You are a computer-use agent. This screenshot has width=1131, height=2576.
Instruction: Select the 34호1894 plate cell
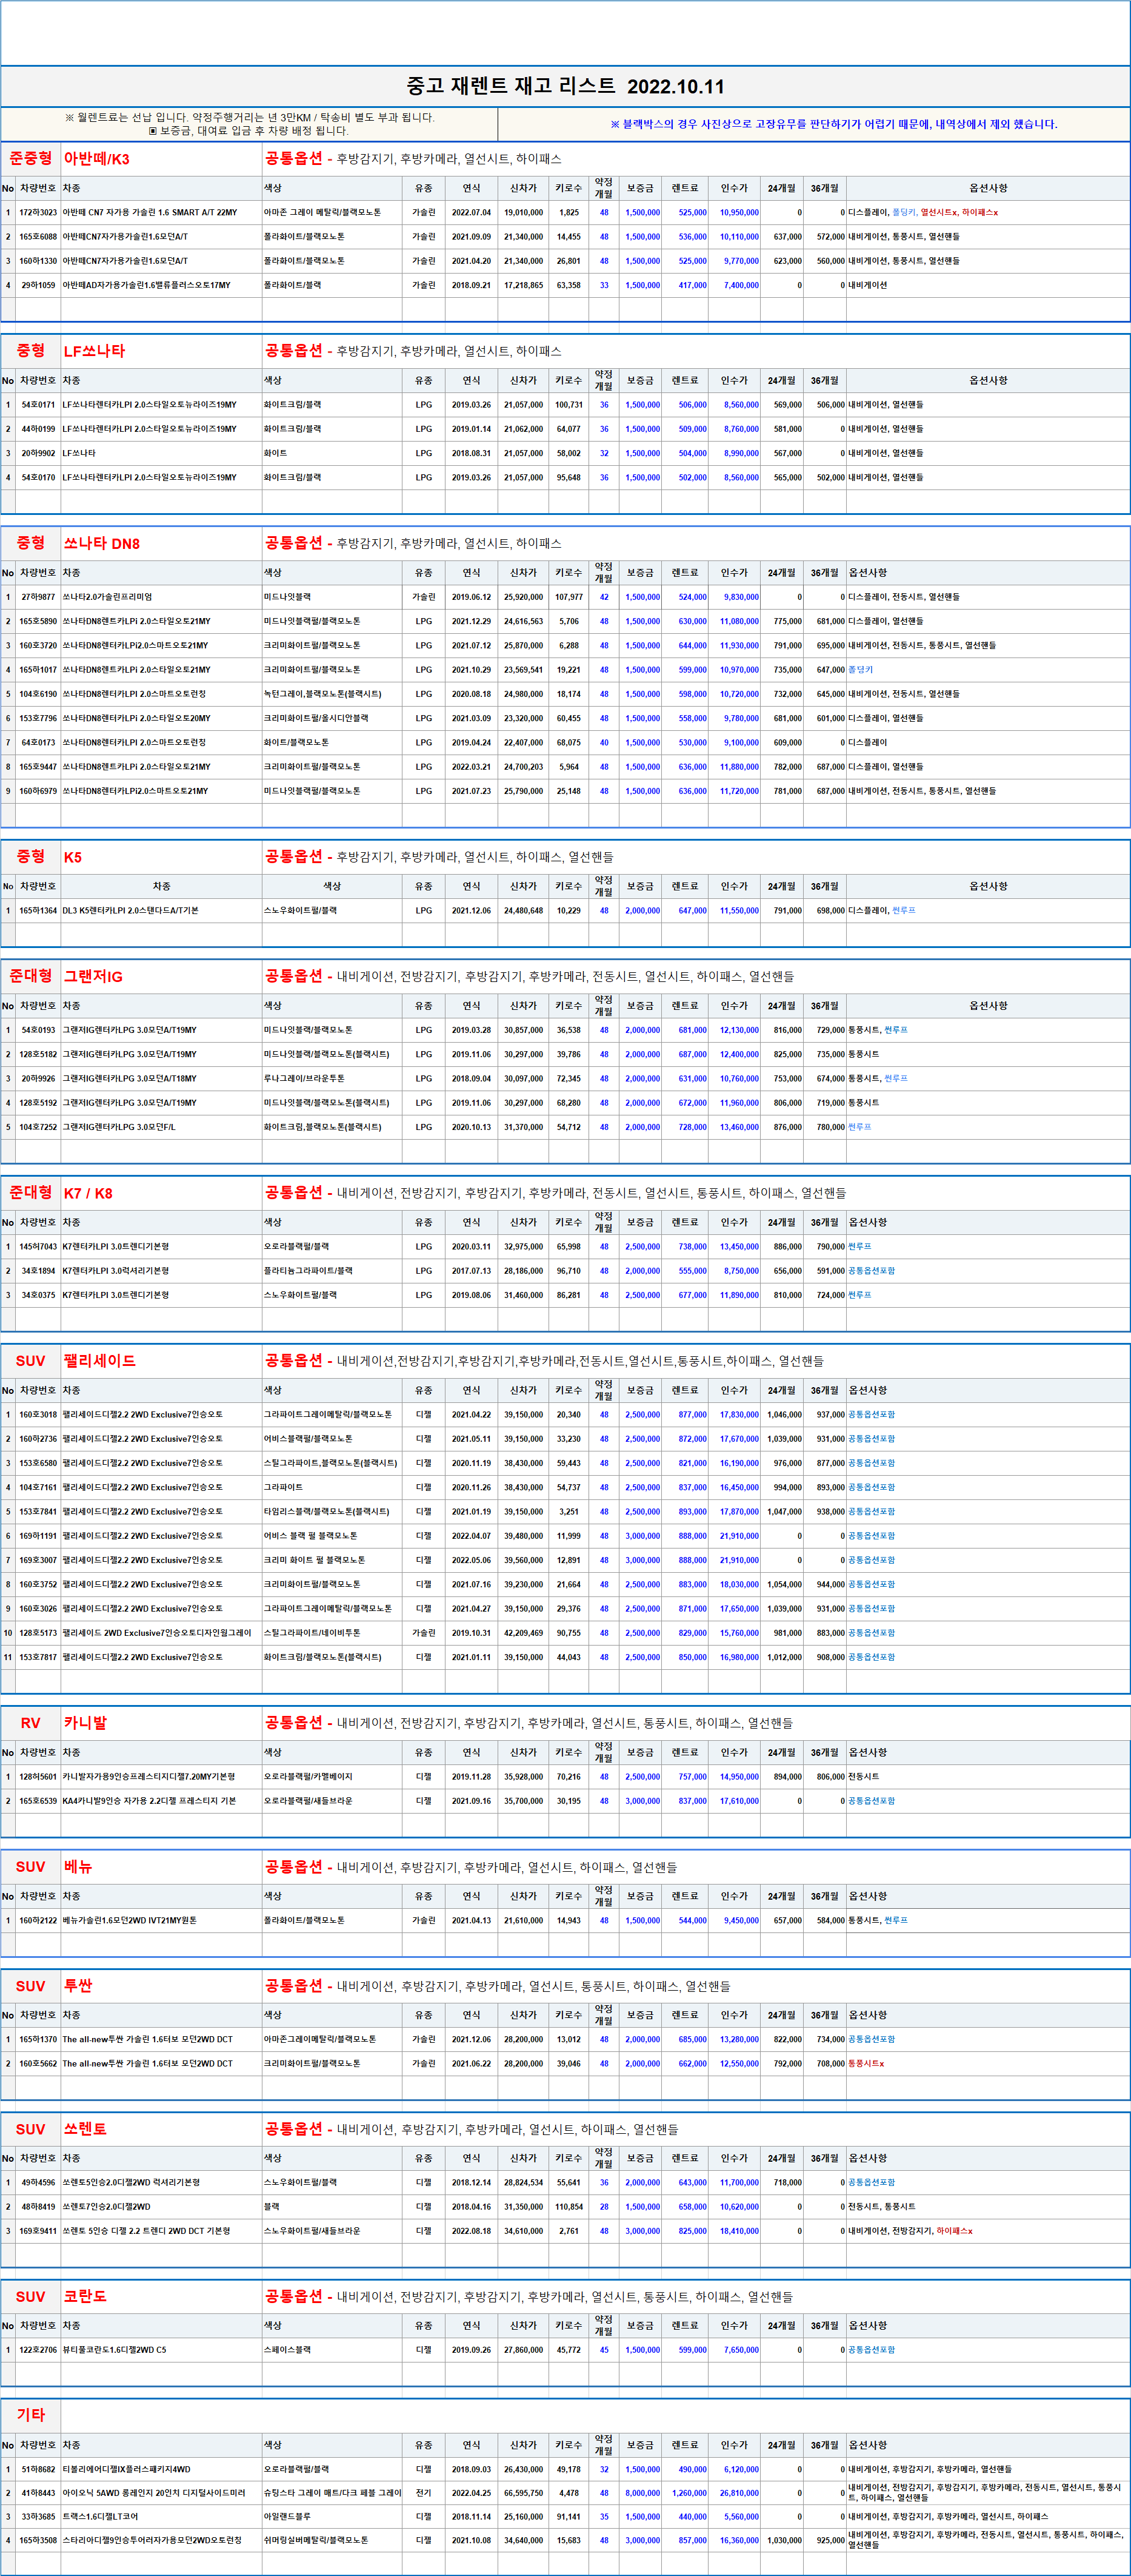click(x=38, y=1271)
